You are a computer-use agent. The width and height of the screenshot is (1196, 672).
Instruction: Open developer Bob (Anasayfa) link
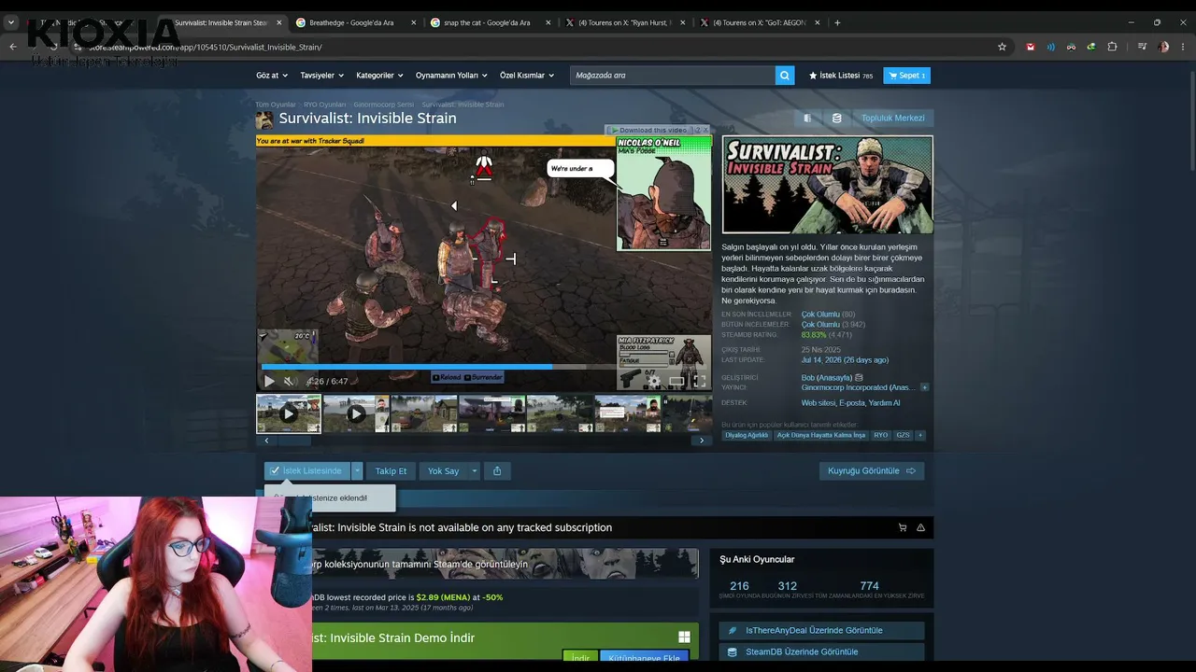(x=827, y=378)
